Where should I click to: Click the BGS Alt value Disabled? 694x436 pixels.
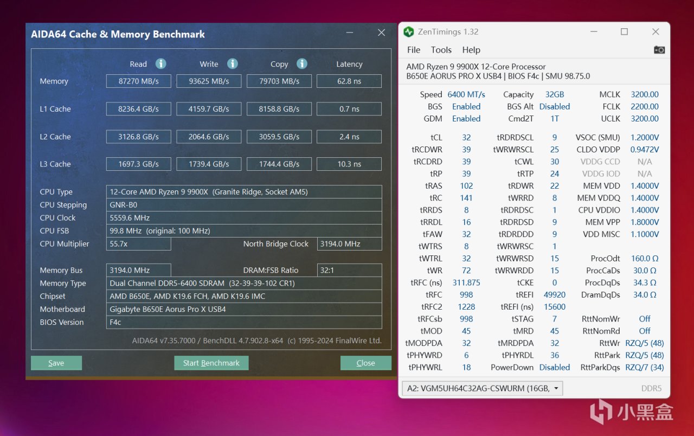pyautogui.click(x=555, y=106)
